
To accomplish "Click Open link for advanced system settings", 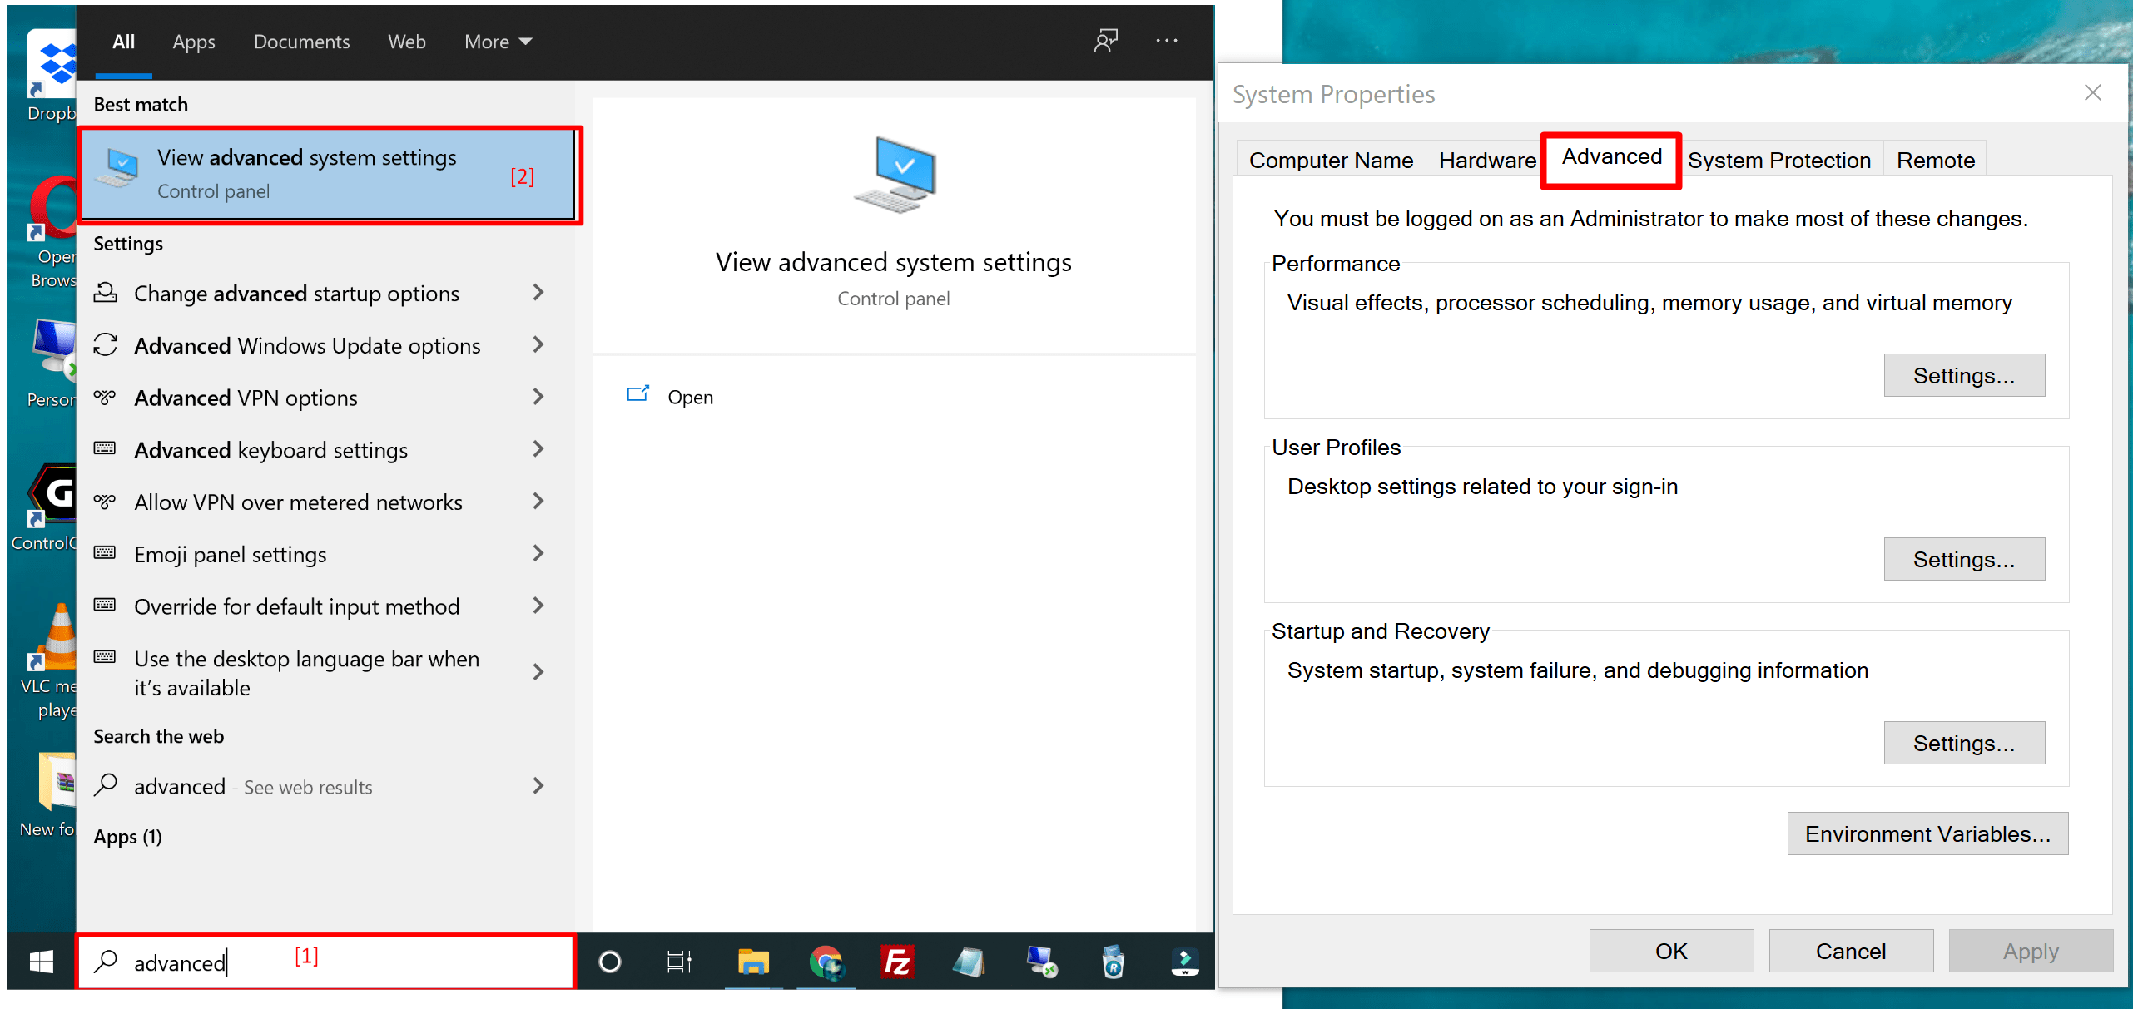I will (689, 397).
